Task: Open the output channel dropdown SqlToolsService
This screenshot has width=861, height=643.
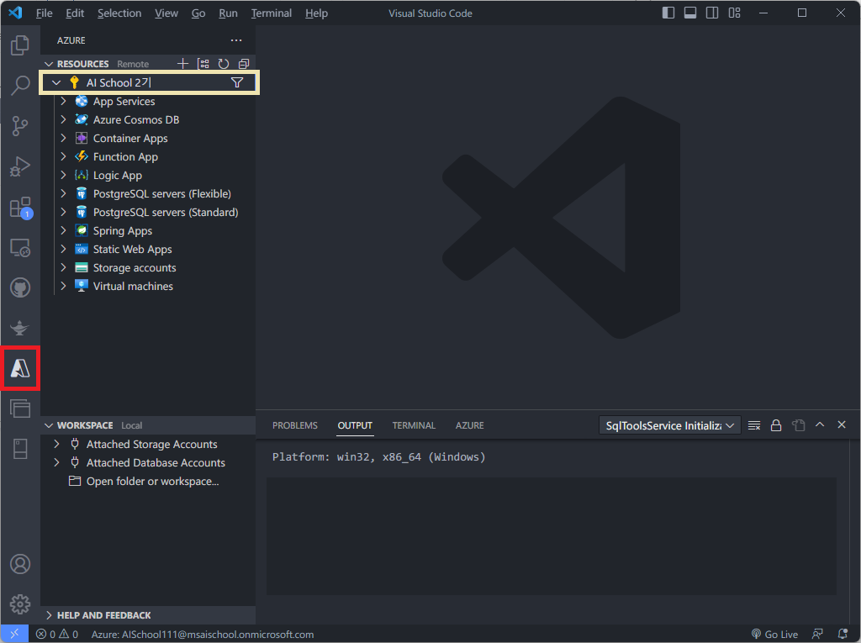Action: 669,425
